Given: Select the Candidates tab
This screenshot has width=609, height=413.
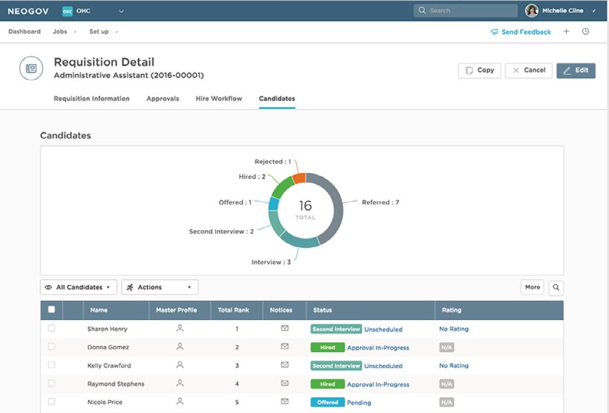Looking at the screenshot, I should 277,98.
